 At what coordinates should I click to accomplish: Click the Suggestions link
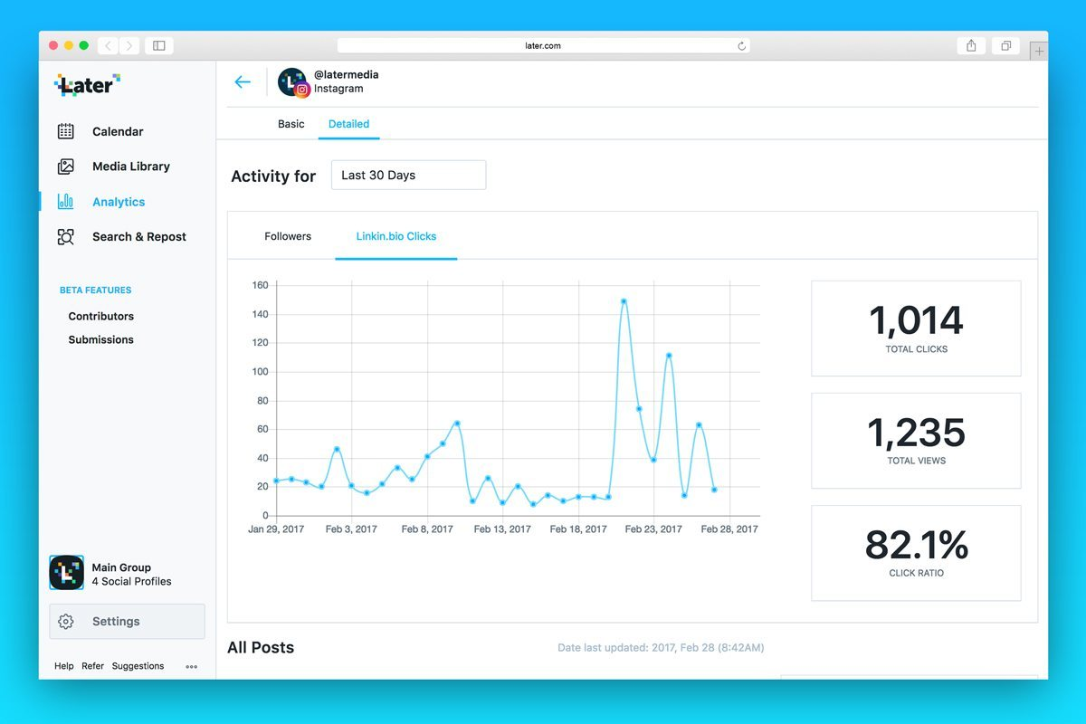[x=138, y=666]
